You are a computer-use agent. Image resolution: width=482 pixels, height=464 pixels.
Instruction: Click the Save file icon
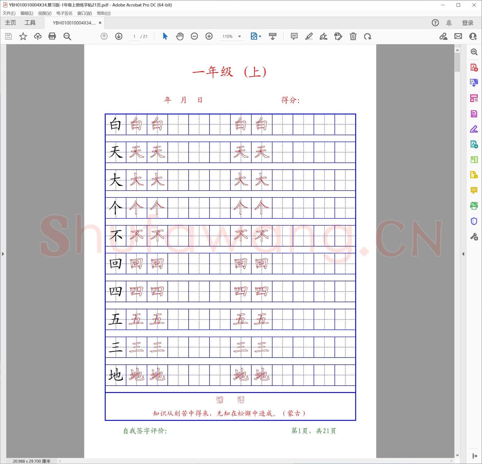(8, 36)
